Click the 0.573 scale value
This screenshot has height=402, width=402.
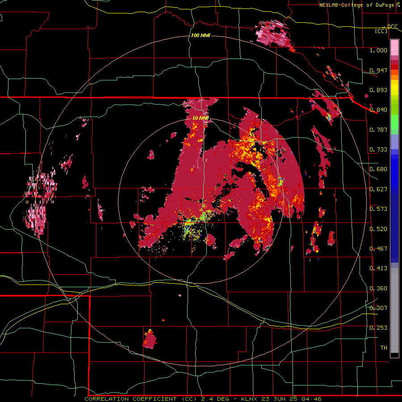[378, 209]
